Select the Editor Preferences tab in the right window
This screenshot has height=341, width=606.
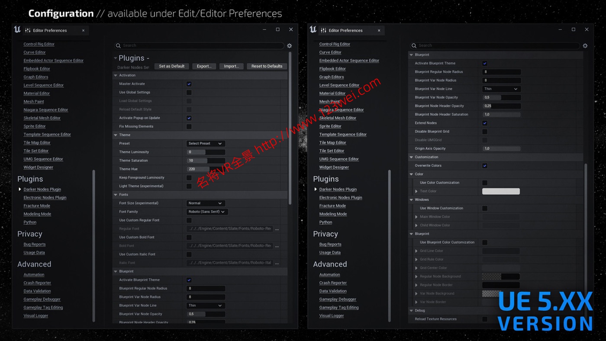click(x=345, y=30)
